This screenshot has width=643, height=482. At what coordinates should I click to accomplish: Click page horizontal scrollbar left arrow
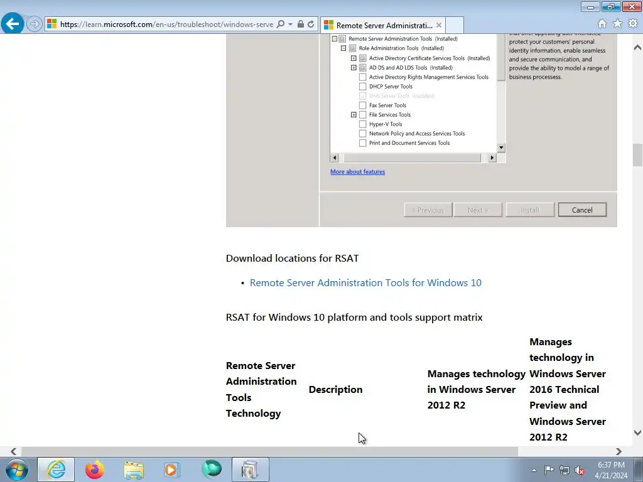pyautogui.click(x=14, y=451)
